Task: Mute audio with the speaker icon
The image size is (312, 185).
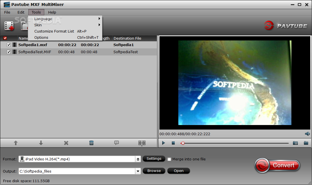Action: pos(307,134)
